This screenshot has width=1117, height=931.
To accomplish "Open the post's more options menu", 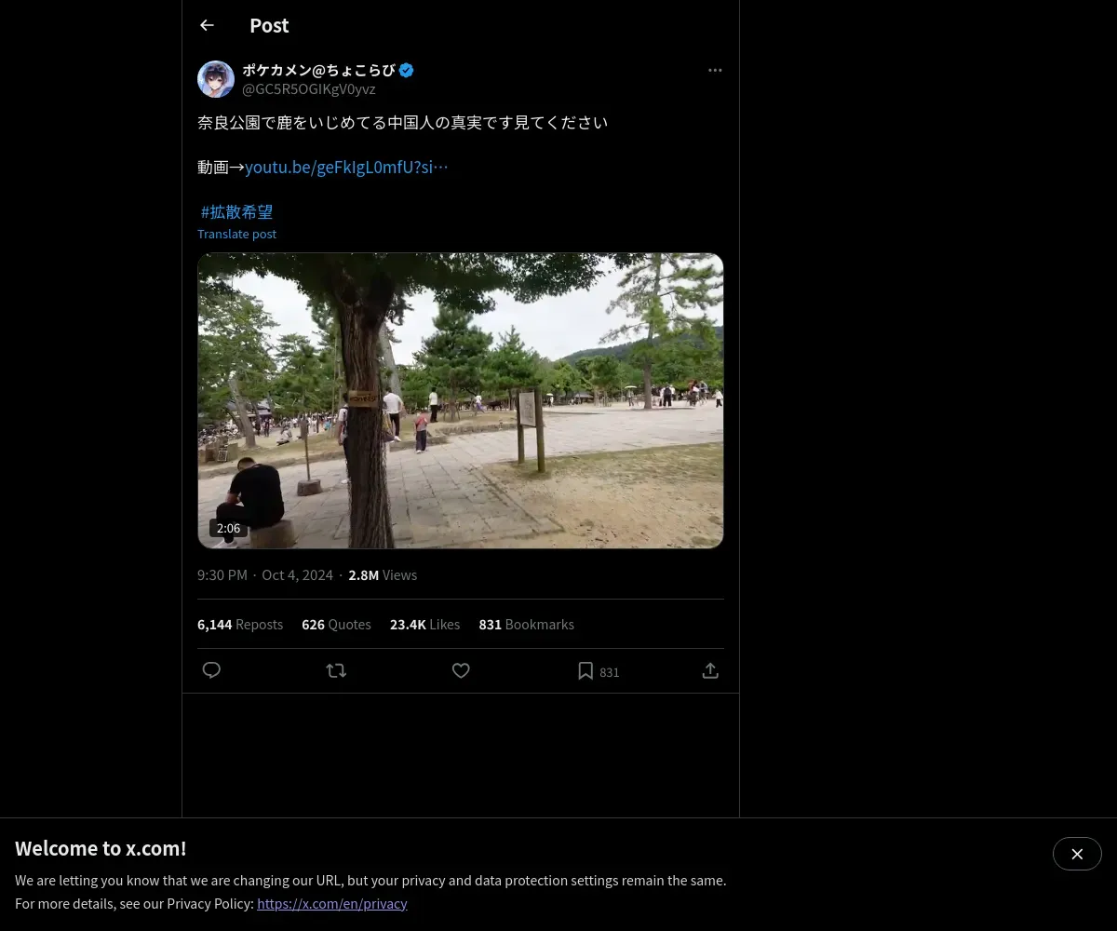I will click(x=715, y=71).
